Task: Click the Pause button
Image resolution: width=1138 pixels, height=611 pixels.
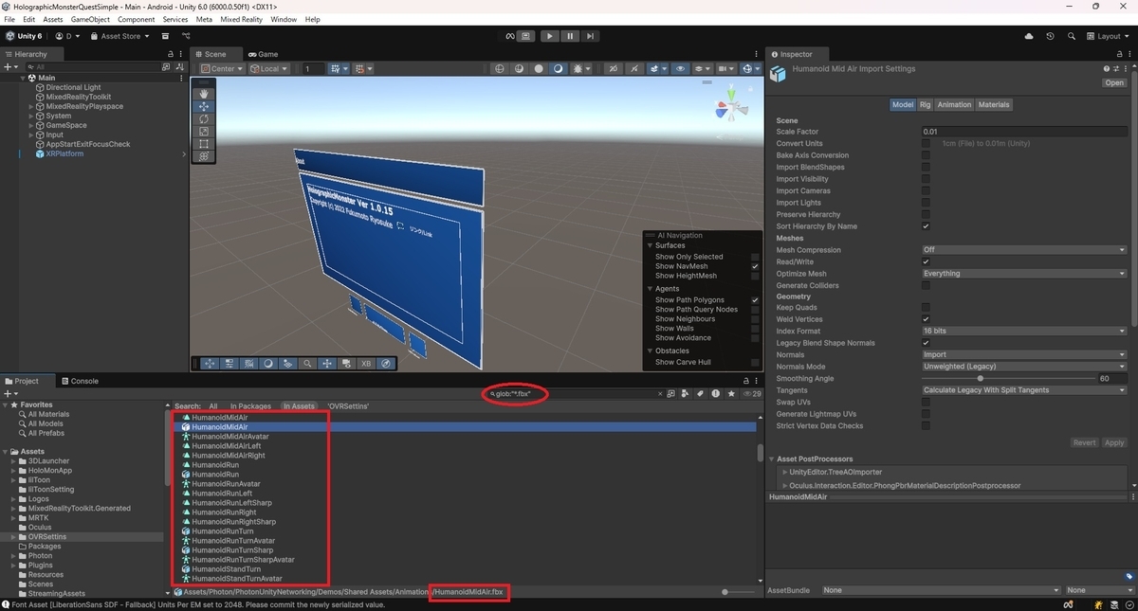Action: 570,36
